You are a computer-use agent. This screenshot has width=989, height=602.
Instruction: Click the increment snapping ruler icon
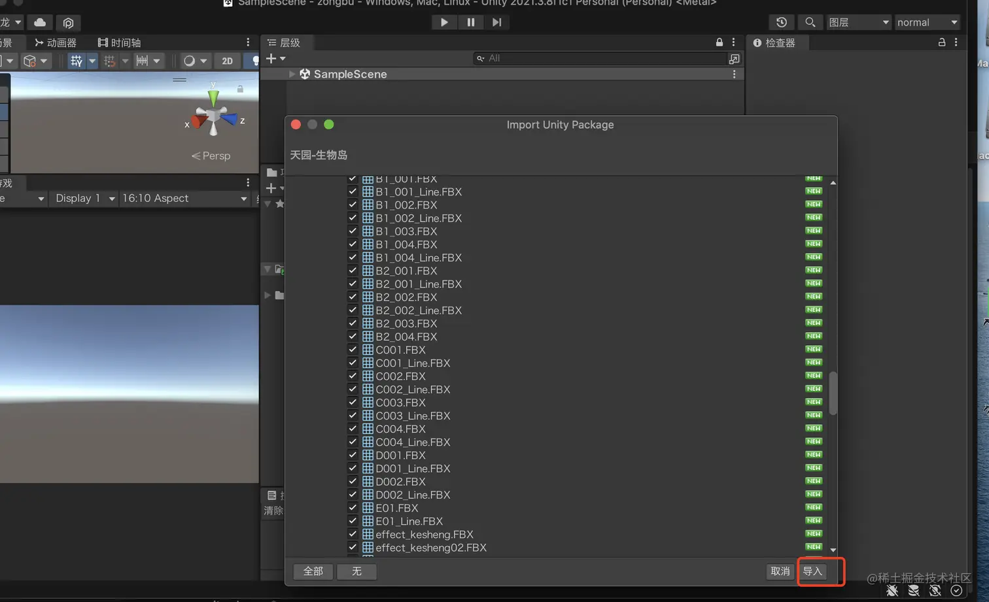tap(142, 61)
